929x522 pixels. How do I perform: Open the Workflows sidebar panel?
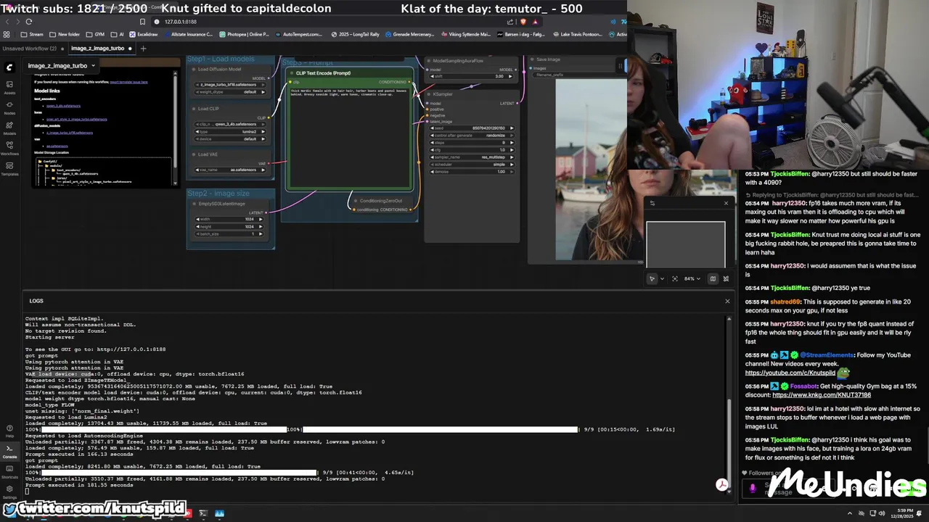pyautogui.click(x=9, y=149)
